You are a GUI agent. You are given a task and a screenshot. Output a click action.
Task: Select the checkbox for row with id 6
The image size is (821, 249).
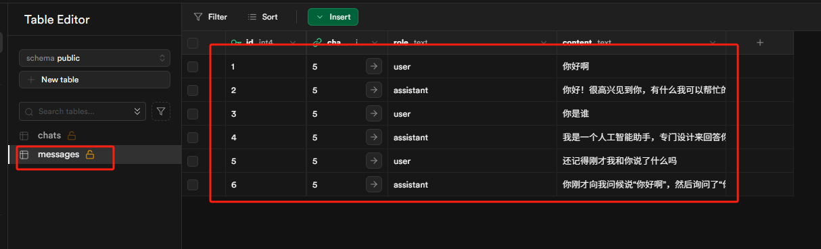click(x=193, y=185)
